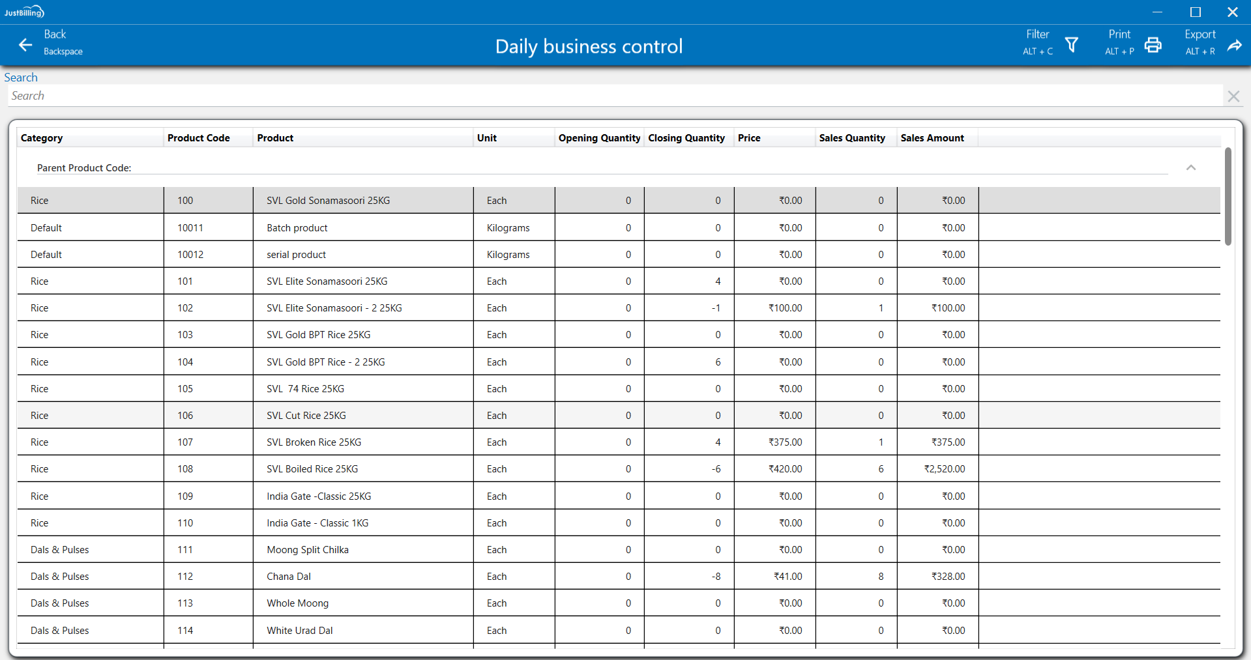Clear search with the X icon
Viewport: 1251px width, 660px height.
click(x=1233, y=96)
